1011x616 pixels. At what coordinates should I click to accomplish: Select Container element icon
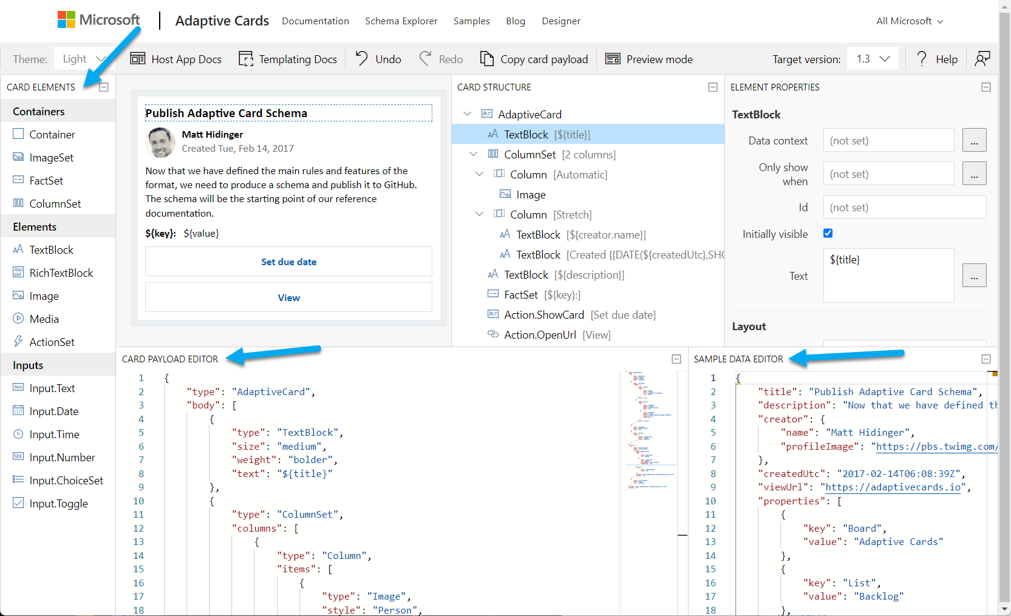[x=18, y=134]
